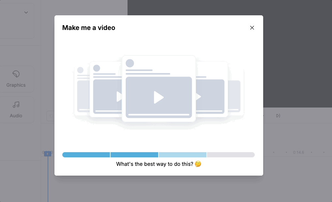332x202 pixels.
Task: Click the thinking face emoji
Action: 198,164
